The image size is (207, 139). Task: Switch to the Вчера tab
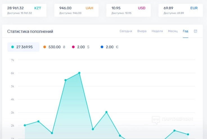coord(142,31)
